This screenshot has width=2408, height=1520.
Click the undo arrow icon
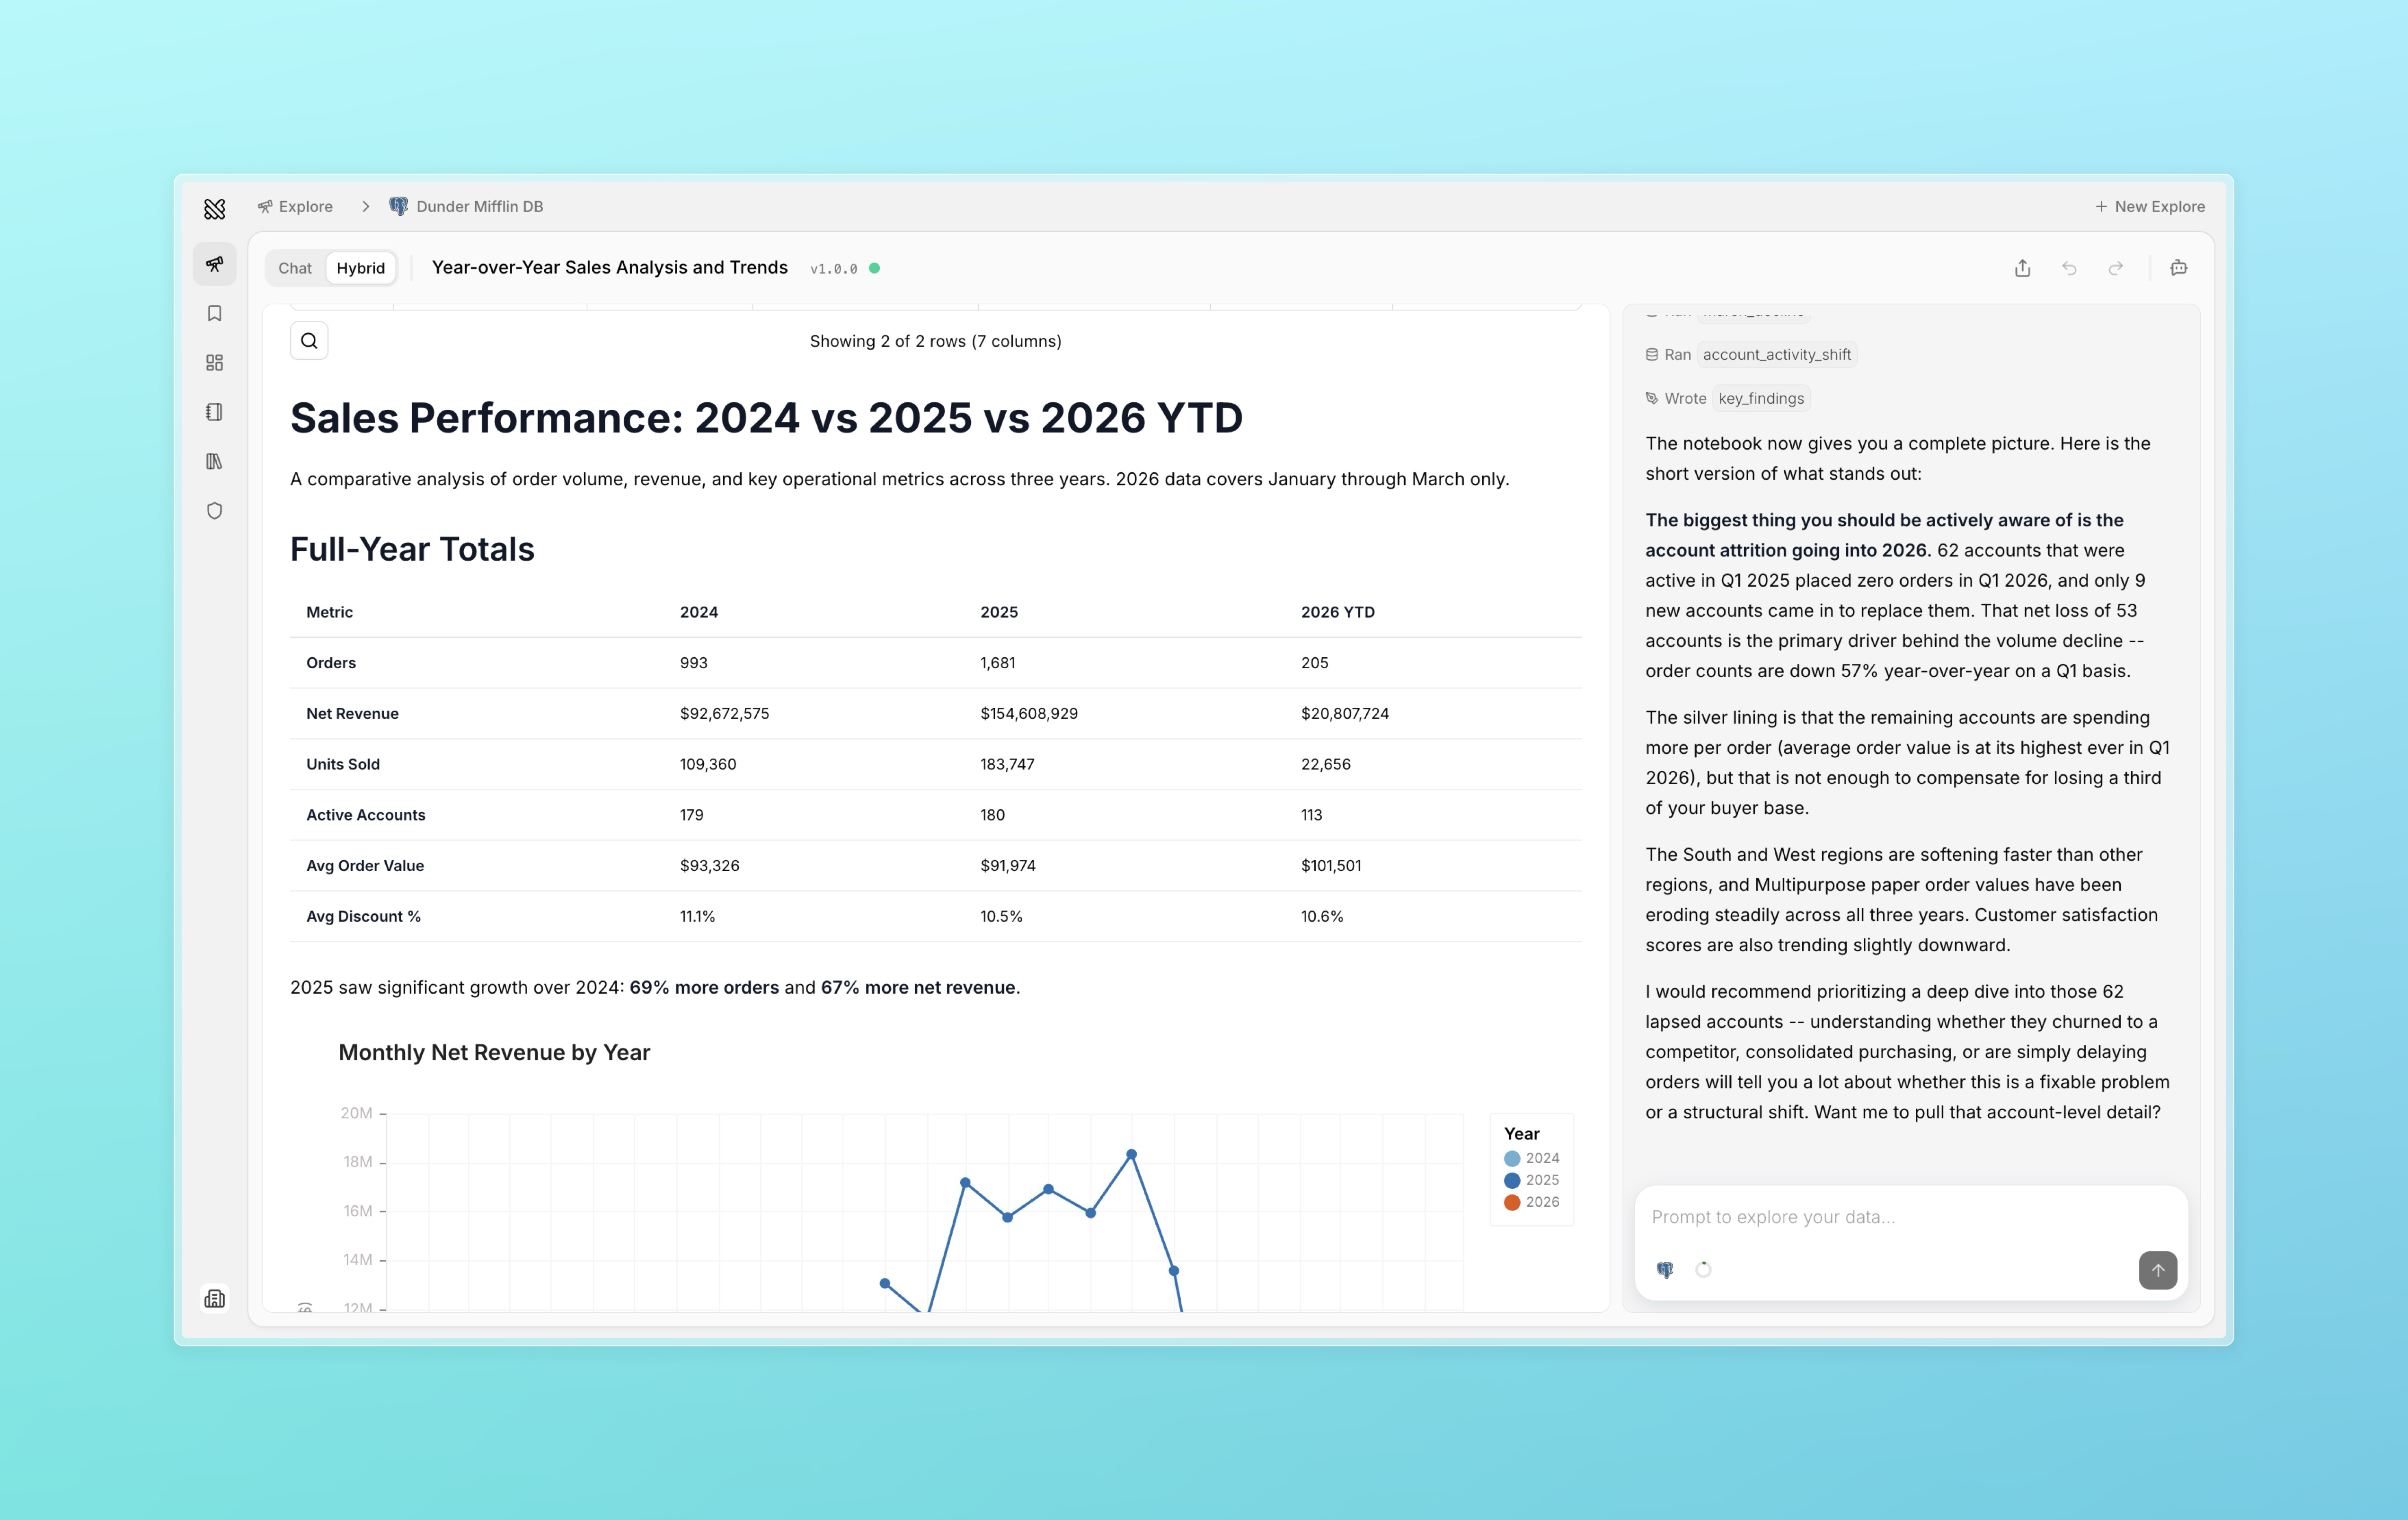point(2069,268)
